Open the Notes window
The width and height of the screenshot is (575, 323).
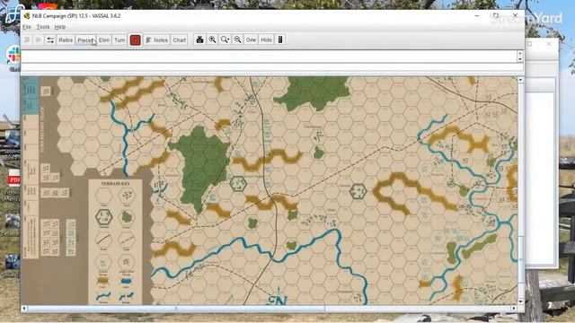(x=156, y=39)
